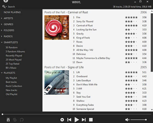153x123 pixels.
Task: Toggle repeat playback mode
Action: coord(22,120)
